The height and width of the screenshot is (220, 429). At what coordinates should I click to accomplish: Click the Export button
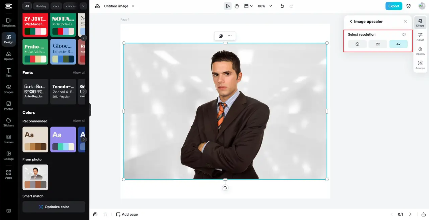(394, 6)
